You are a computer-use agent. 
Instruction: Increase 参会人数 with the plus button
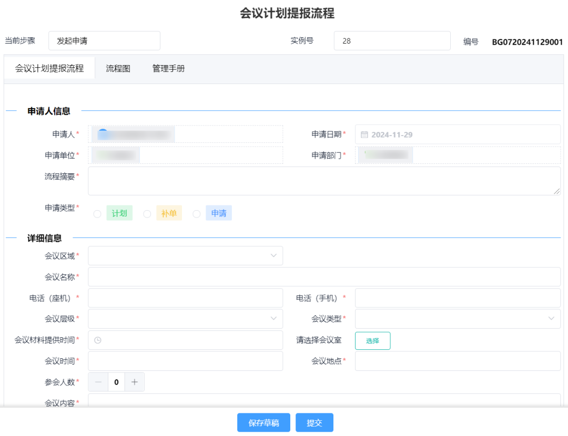(134, 382)
